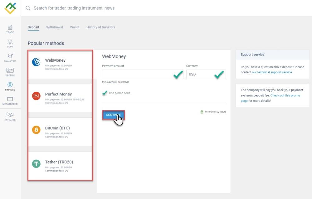This screenshot has height=199, width=312.
Task: Open the Trade section in sidebar
Action: (10, 29)
